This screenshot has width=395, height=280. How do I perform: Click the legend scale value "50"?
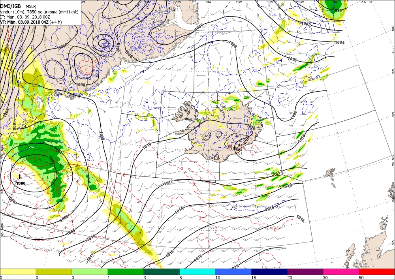point(361,278)
